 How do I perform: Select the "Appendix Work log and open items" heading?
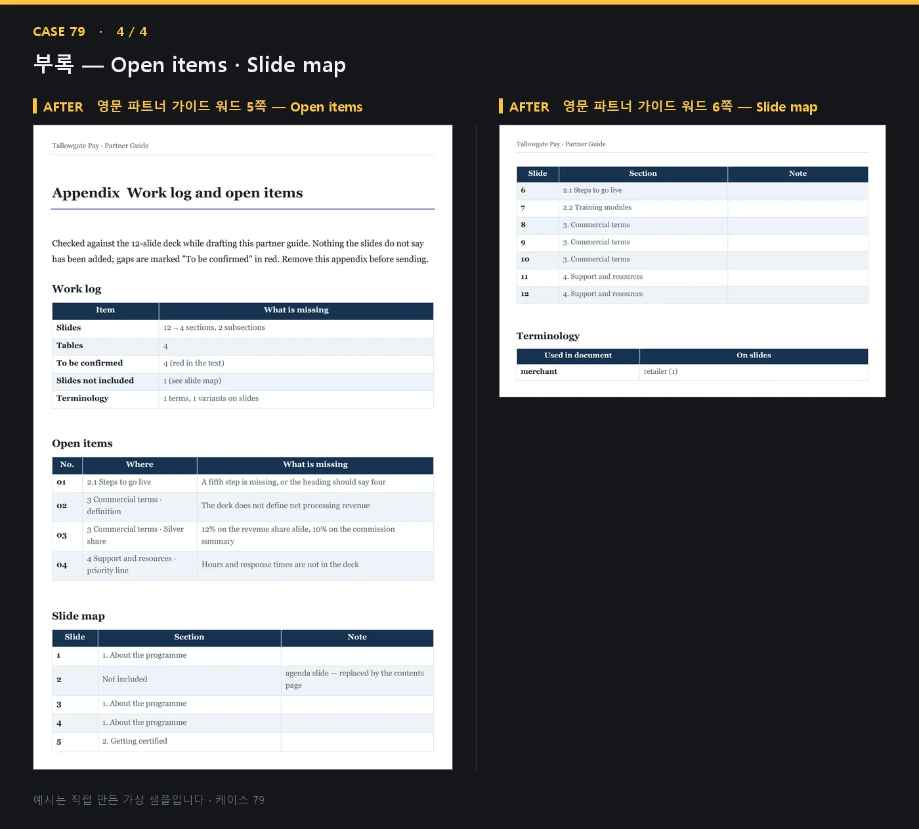177,193
